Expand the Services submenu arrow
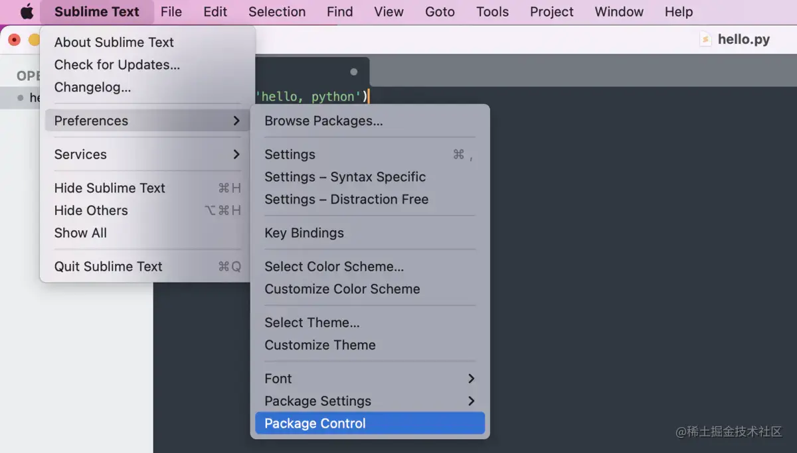 point(236,155)
